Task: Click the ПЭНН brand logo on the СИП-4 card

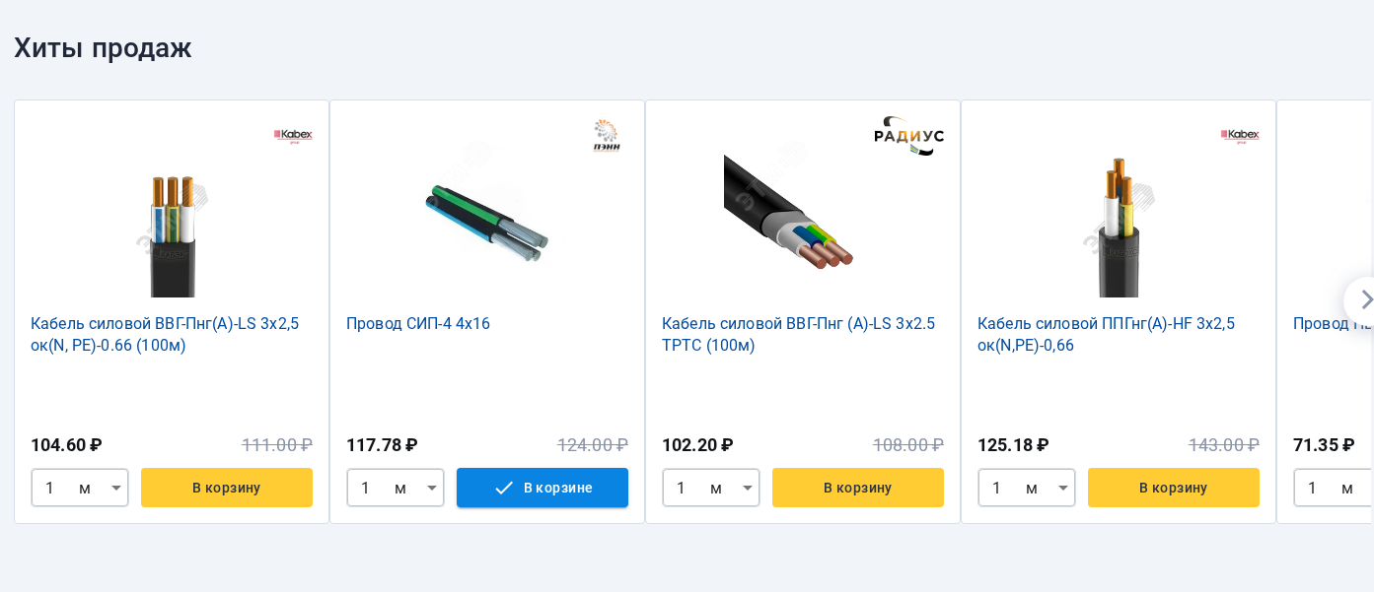Action: click(607, 136)
